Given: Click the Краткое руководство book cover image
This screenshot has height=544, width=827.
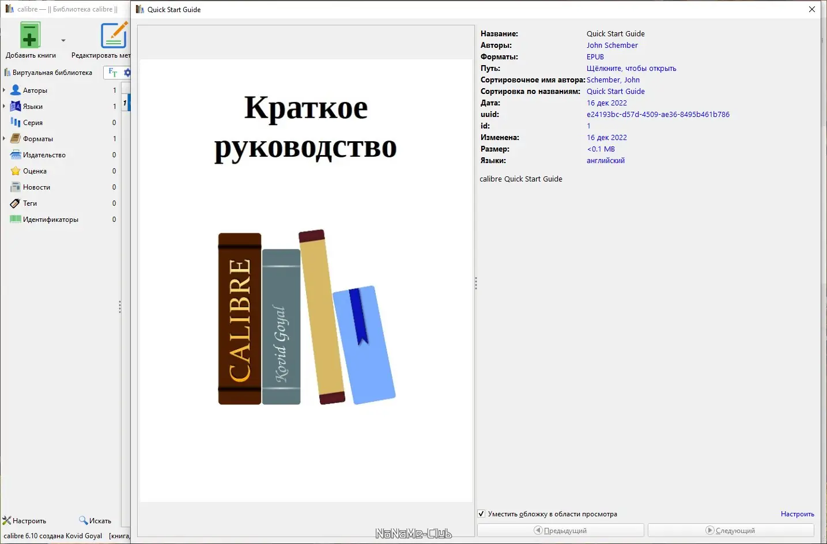Looking at the screenshot, I should [x=305, y=281].
